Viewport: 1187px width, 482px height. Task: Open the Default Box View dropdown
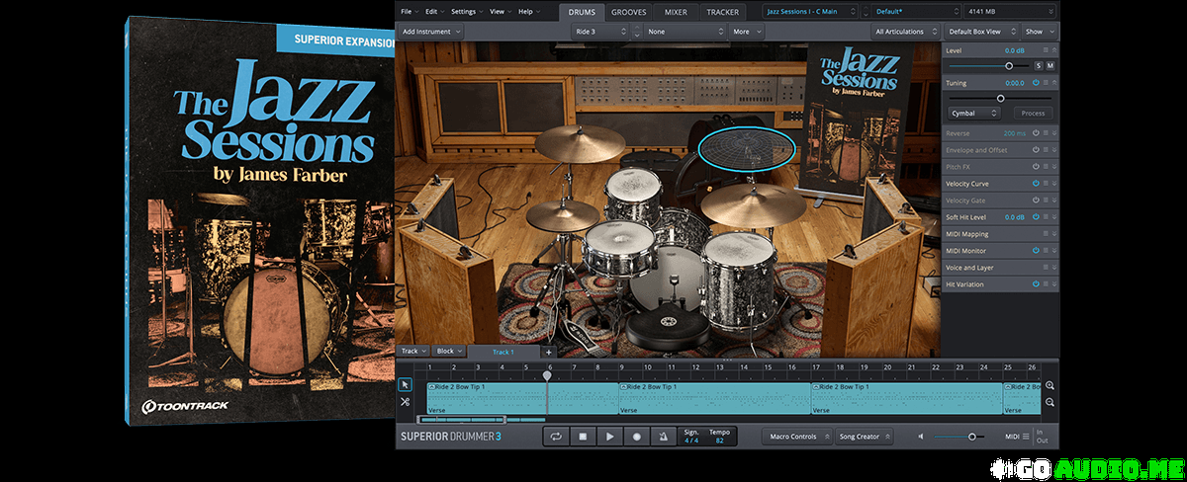click(x=980, y=32)
